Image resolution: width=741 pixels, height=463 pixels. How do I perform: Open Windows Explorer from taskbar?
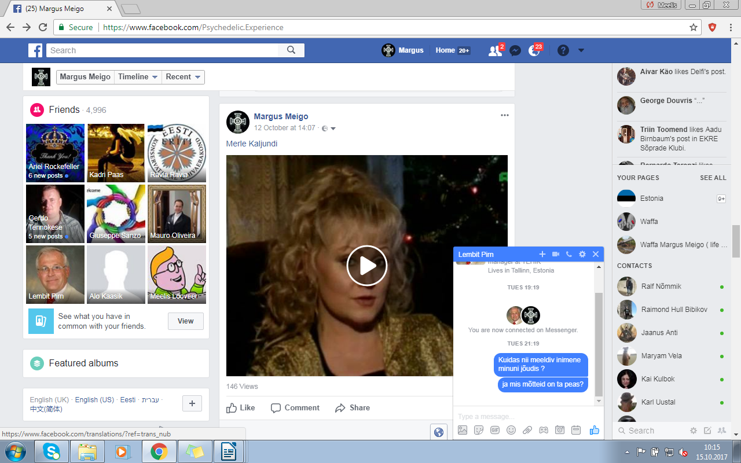tap(87, 451)
